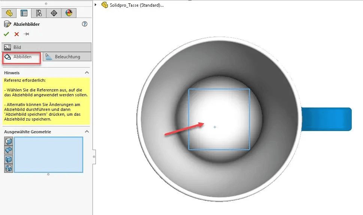Open the DimXpertManager crosshair tab
The height and width of the screenshot is (215, 363).
point(54,13)
